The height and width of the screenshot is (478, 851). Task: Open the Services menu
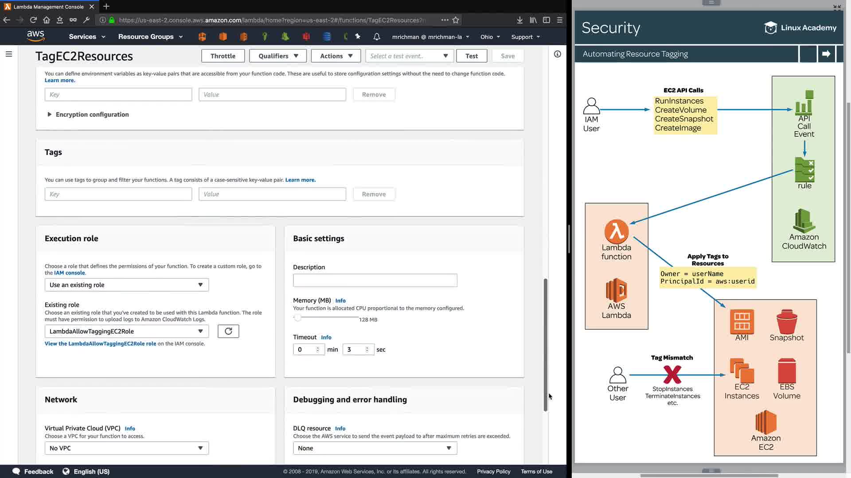(x=87, y=37)
